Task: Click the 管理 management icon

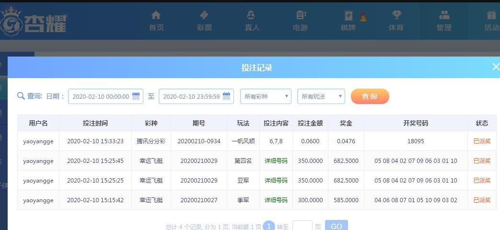Action: pos(444,15)
